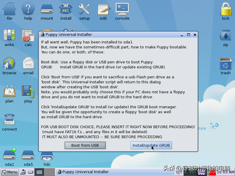Click the Boot from USB button

click(85, 145)
